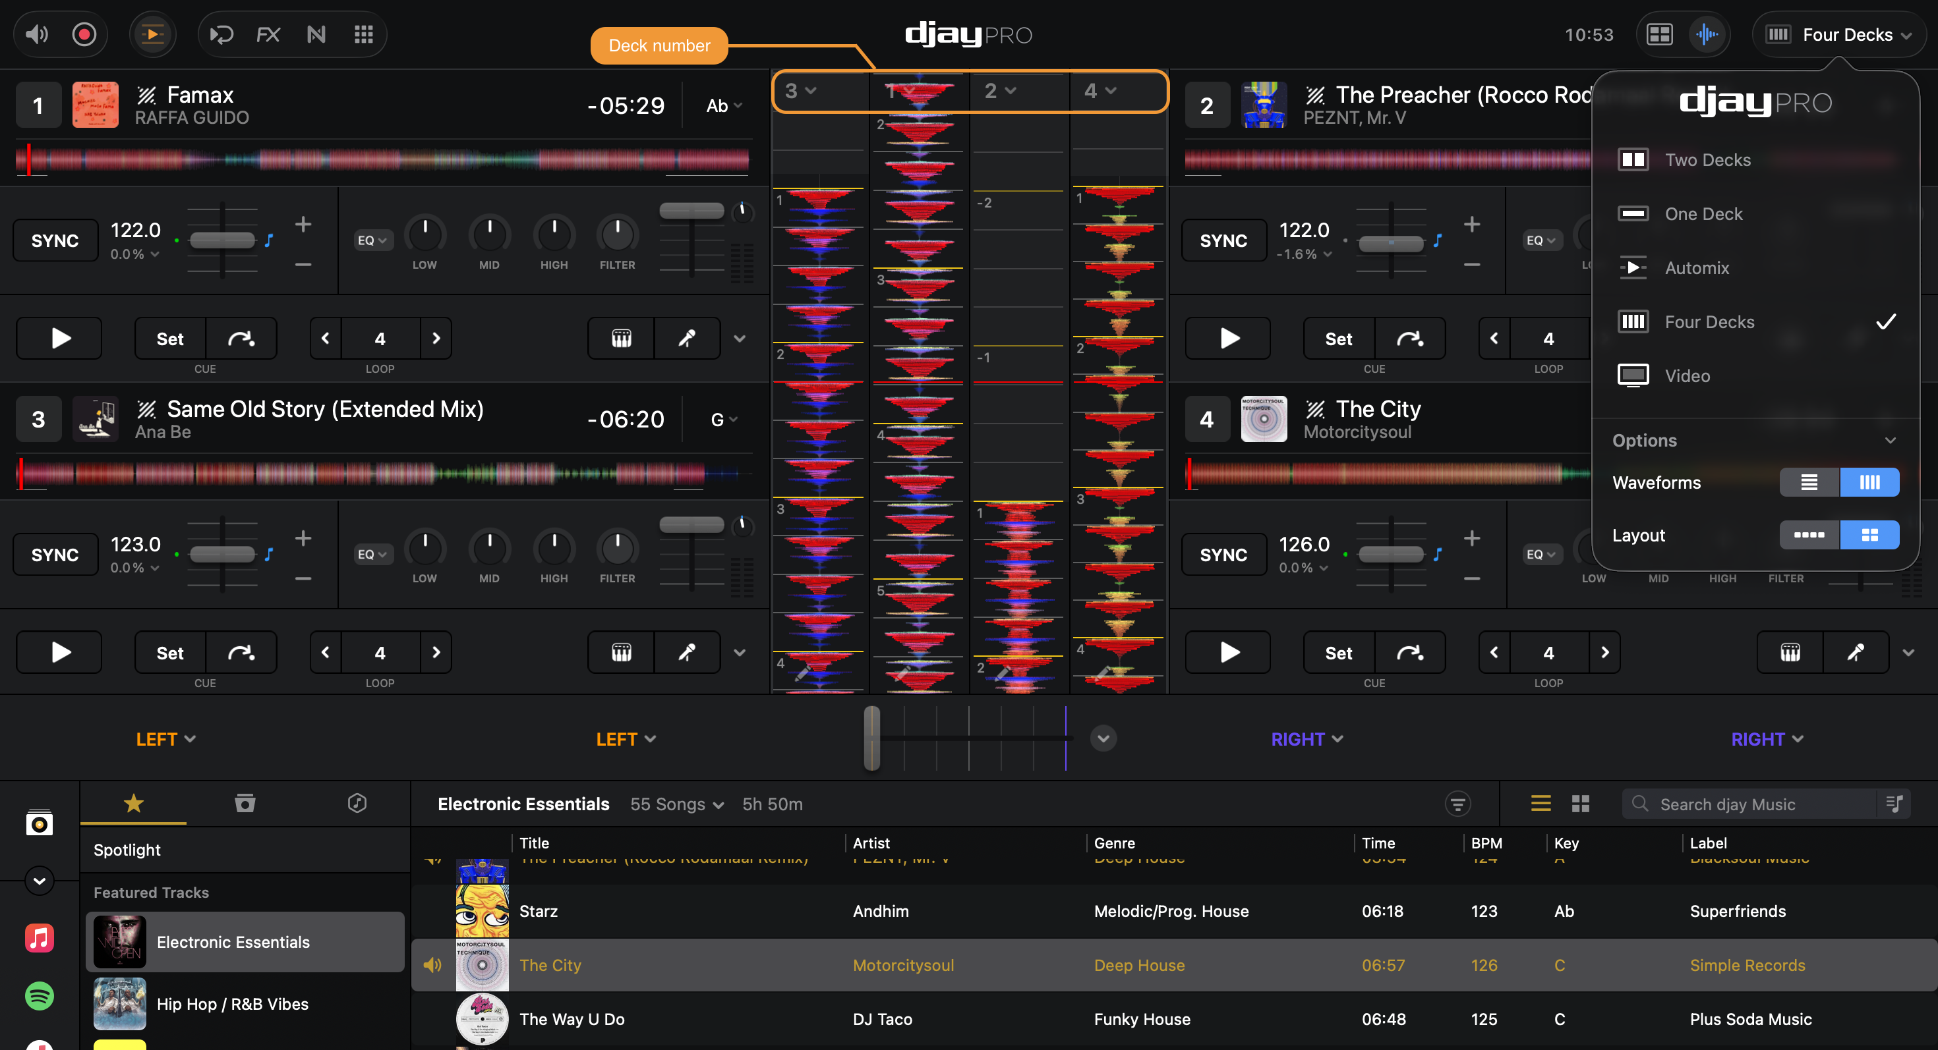Open Spotify library source

coord(39,996)
